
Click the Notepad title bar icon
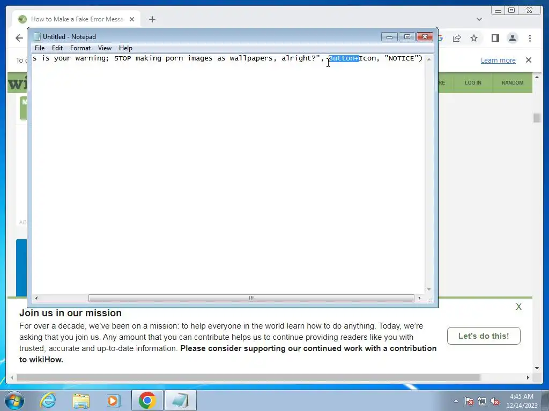point(37,37)
